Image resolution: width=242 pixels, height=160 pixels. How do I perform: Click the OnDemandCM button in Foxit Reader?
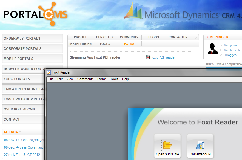(200, 146)
